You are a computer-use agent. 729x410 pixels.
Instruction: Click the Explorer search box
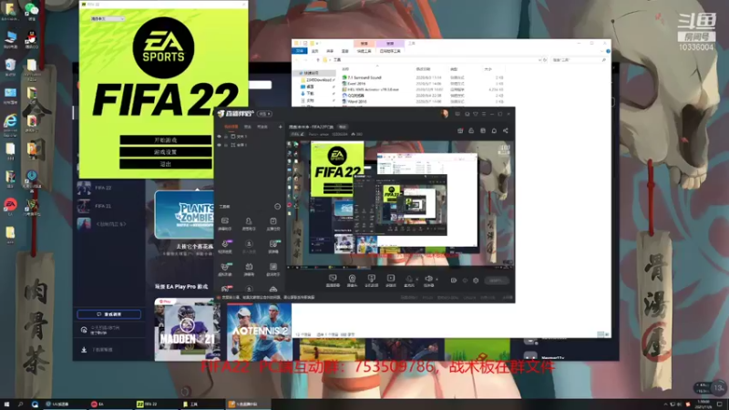click(x=579, y=60)
